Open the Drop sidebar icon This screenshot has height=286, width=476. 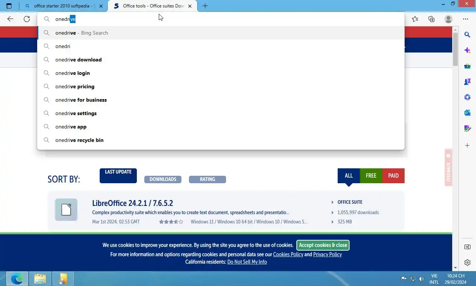(467, 128)
